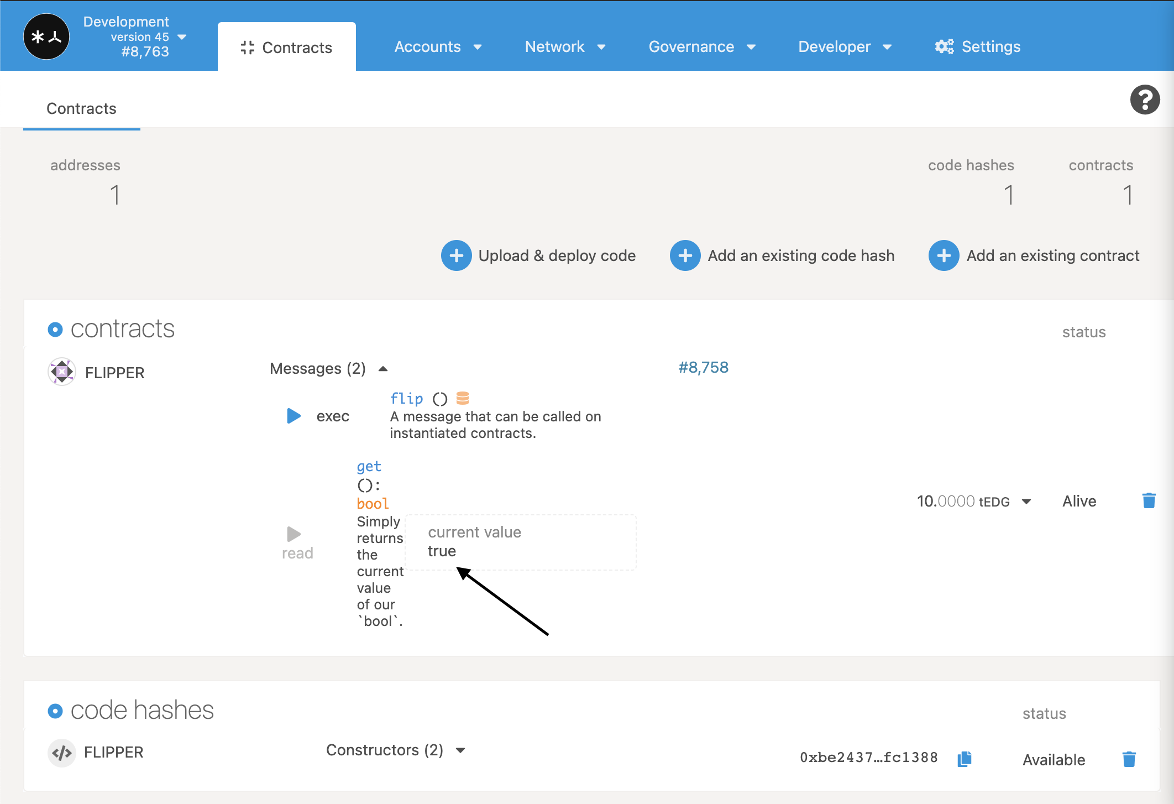Click the chain logo in the header
This screenshot has height=804, width=1174.
click(x=46, y=36)
